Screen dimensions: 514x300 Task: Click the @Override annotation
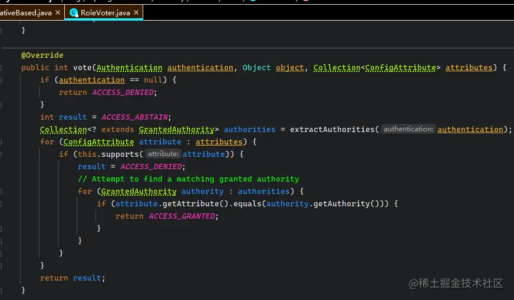click(x=42, y=55)
